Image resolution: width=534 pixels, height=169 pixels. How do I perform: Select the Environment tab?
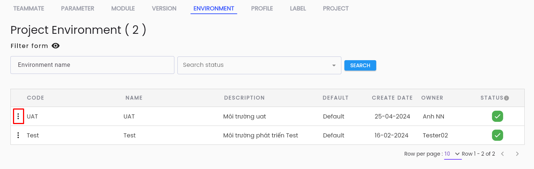tap(214, 8)
